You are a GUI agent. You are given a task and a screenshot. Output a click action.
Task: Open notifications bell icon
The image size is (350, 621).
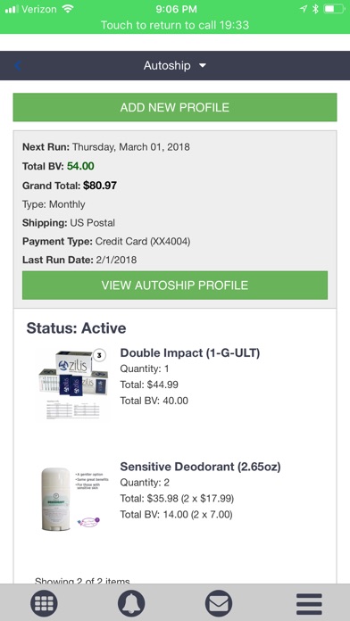tap(131, 603)
